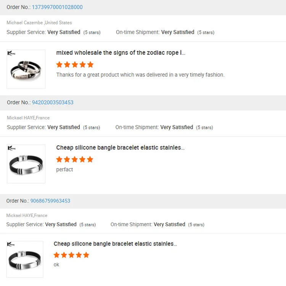Click the star rating on the zodiac bracelet review
This screenshot has height=286, width=286.
point(75,64)
